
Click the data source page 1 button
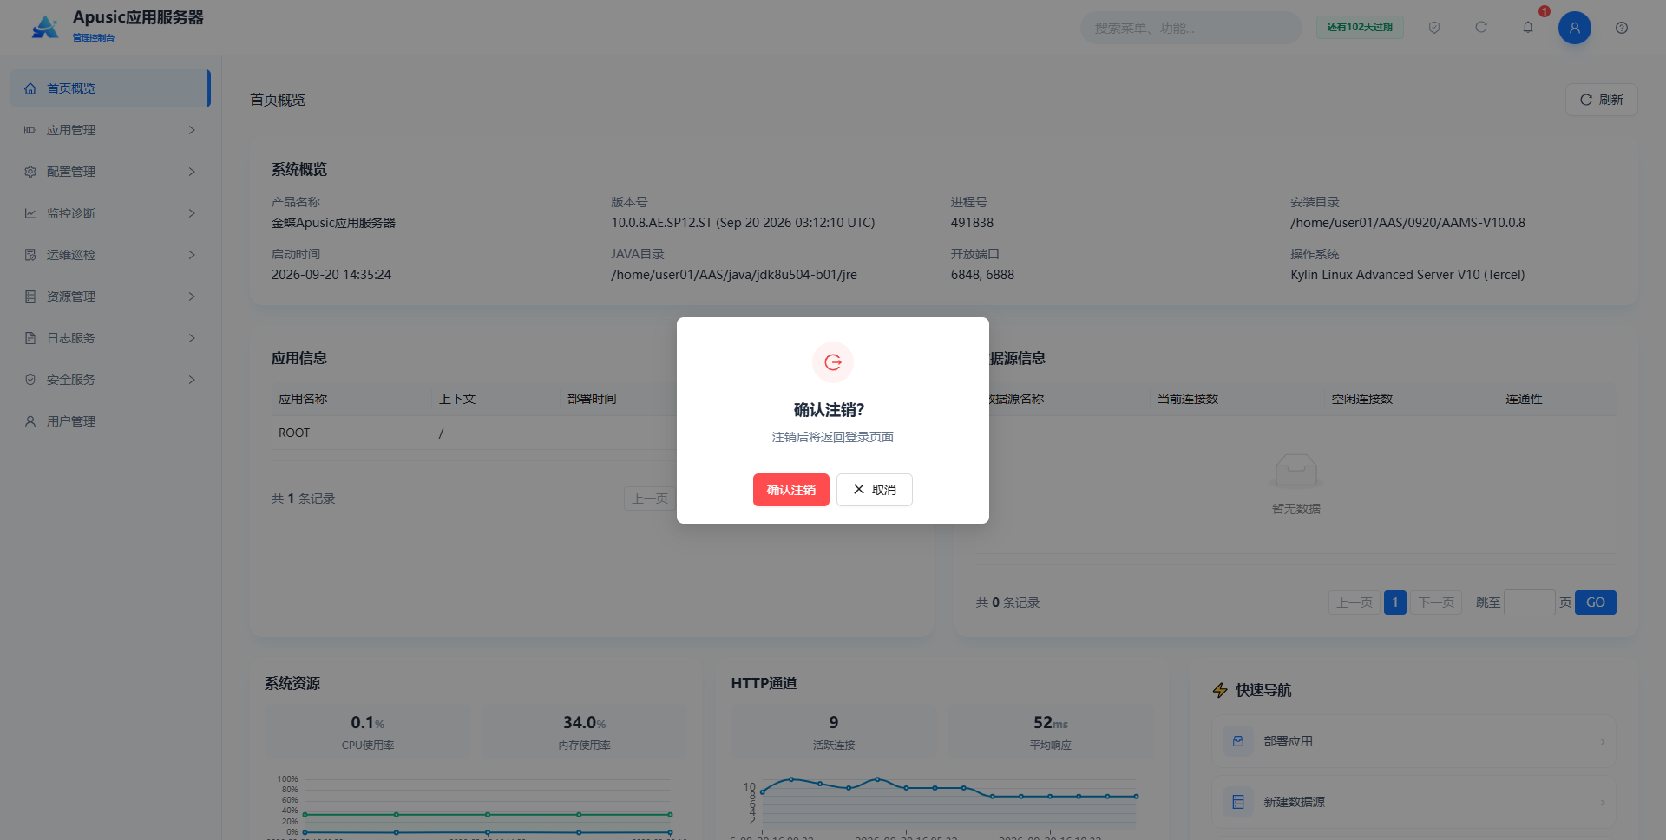[1395, 602]
